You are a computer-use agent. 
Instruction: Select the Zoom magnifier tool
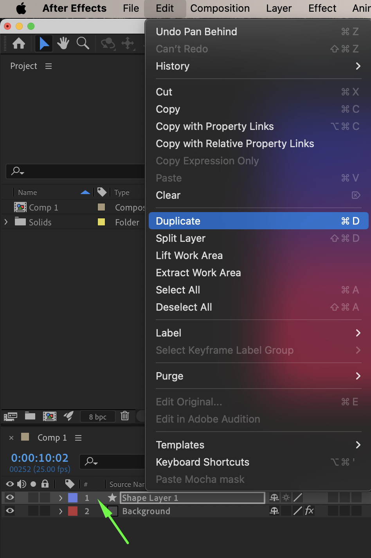[x=83, y=43]
